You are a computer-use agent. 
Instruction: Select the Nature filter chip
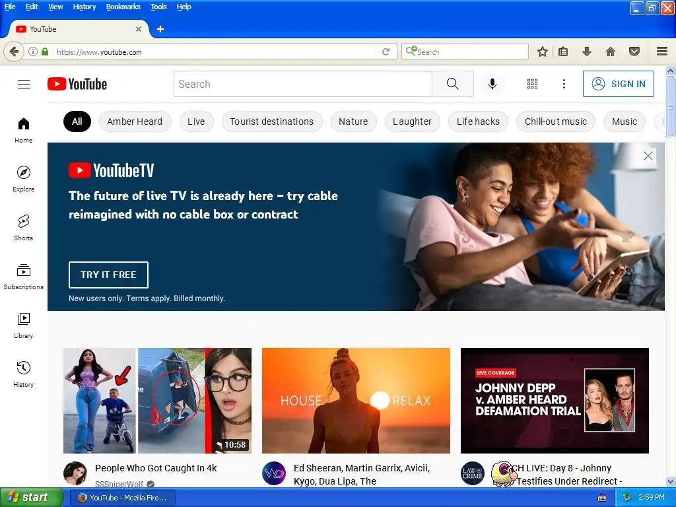[x=354, y=121]
